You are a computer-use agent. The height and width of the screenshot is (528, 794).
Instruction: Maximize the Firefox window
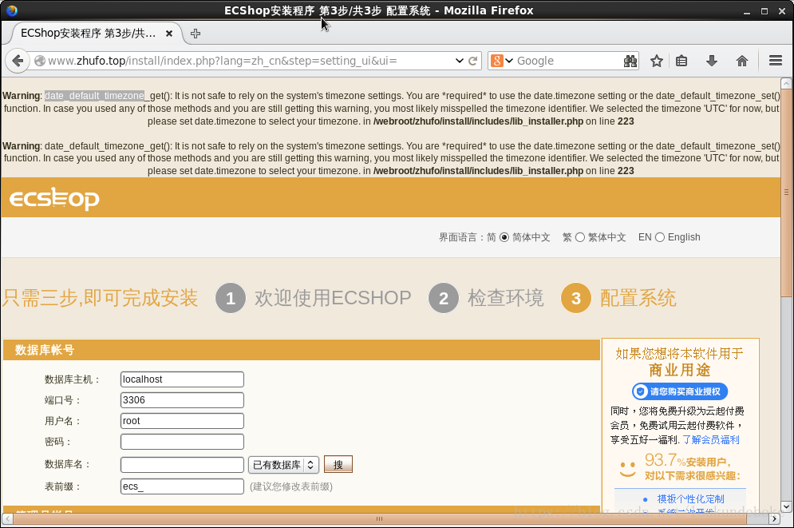coord(764,11)
